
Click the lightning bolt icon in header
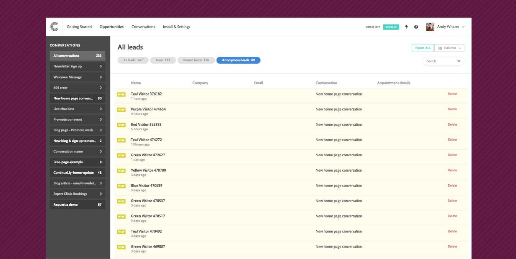[x=406, y=27]
